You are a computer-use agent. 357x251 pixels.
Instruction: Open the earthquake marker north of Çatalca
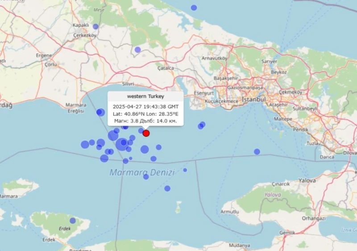coord(137,49)
